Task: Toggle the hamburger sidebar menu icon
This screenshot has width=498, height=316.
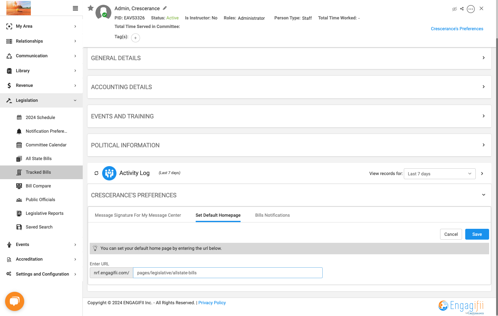Action: [x=75, y=8]
